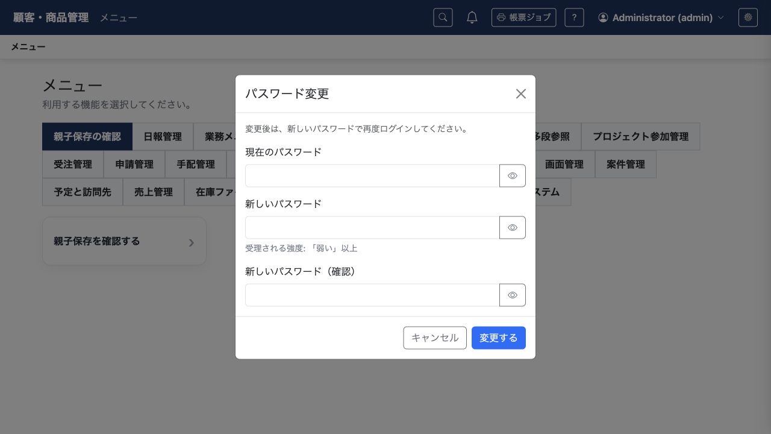Show the 新しいパスワード(確認) value with eye icon

513,295
